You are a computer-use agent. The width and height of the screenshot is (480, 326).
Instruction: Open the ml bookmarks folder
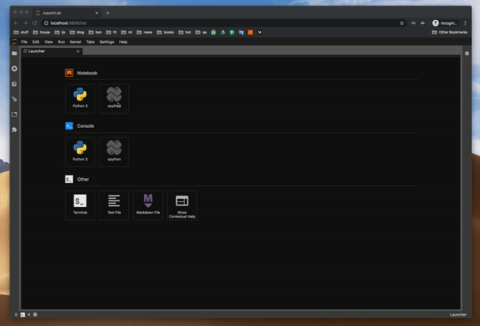click(x=126, y=32)
